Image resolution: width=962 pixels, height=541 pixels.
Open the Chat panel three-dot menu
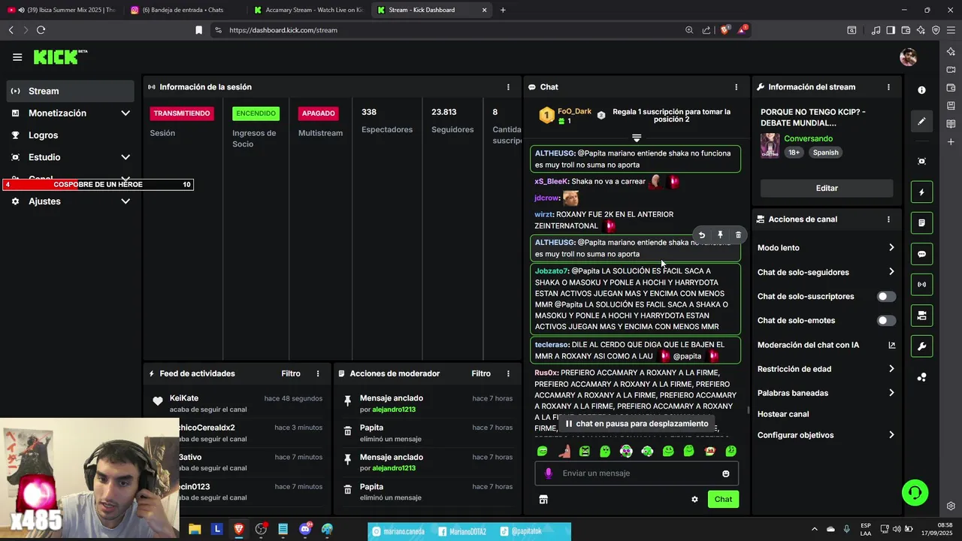pyautogui.click(x=736, y=87)
